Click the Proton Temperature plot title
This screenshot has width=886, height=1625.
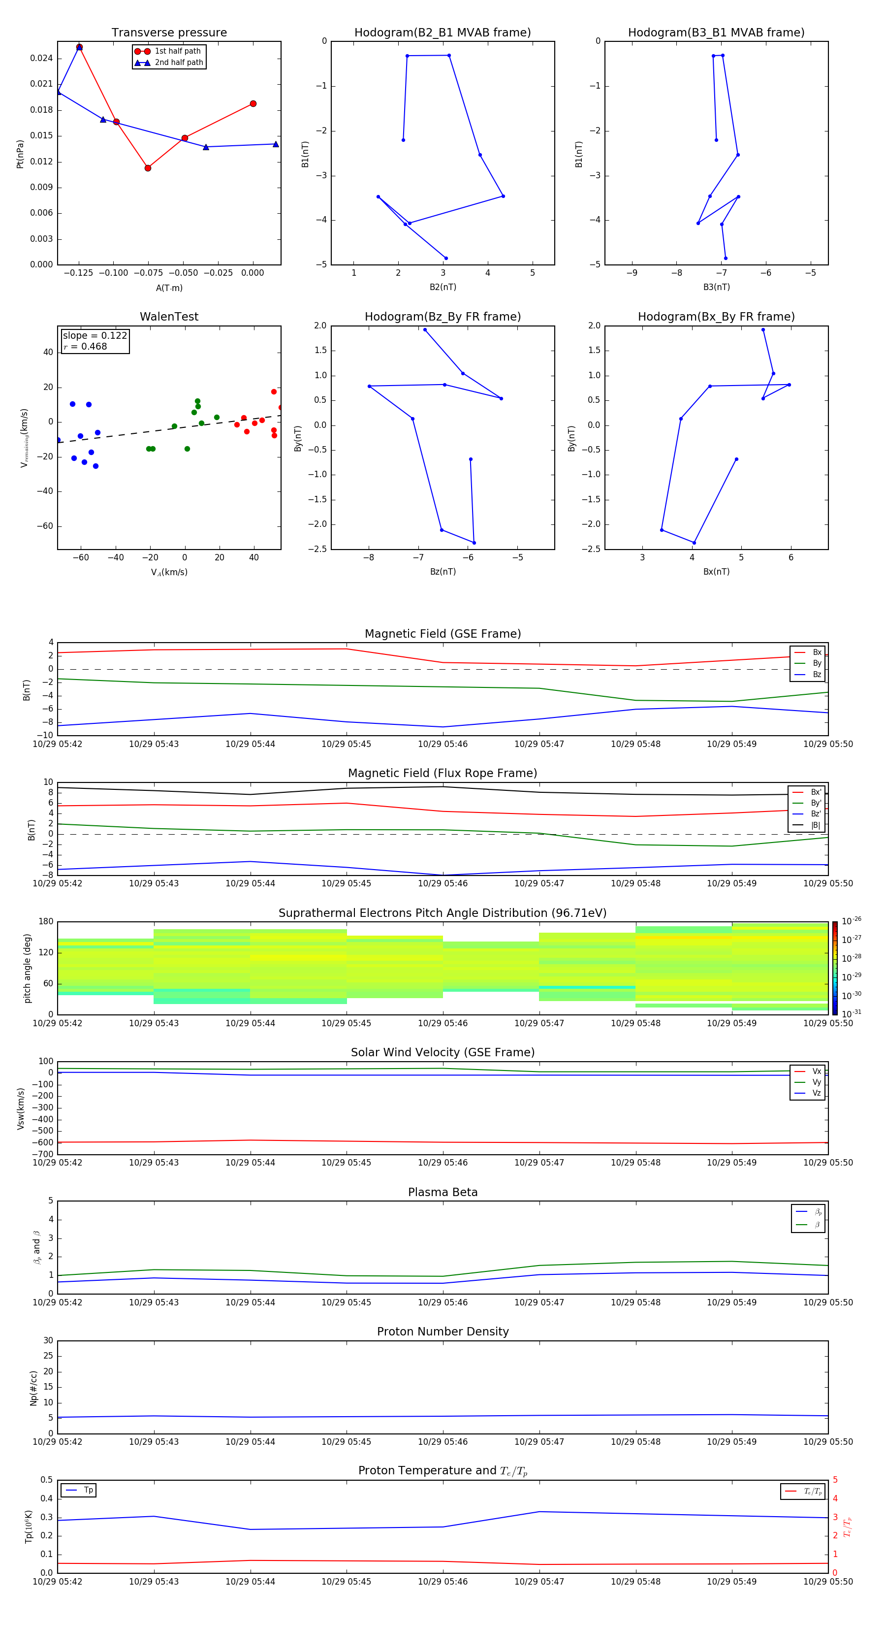tap(443, 1470)
